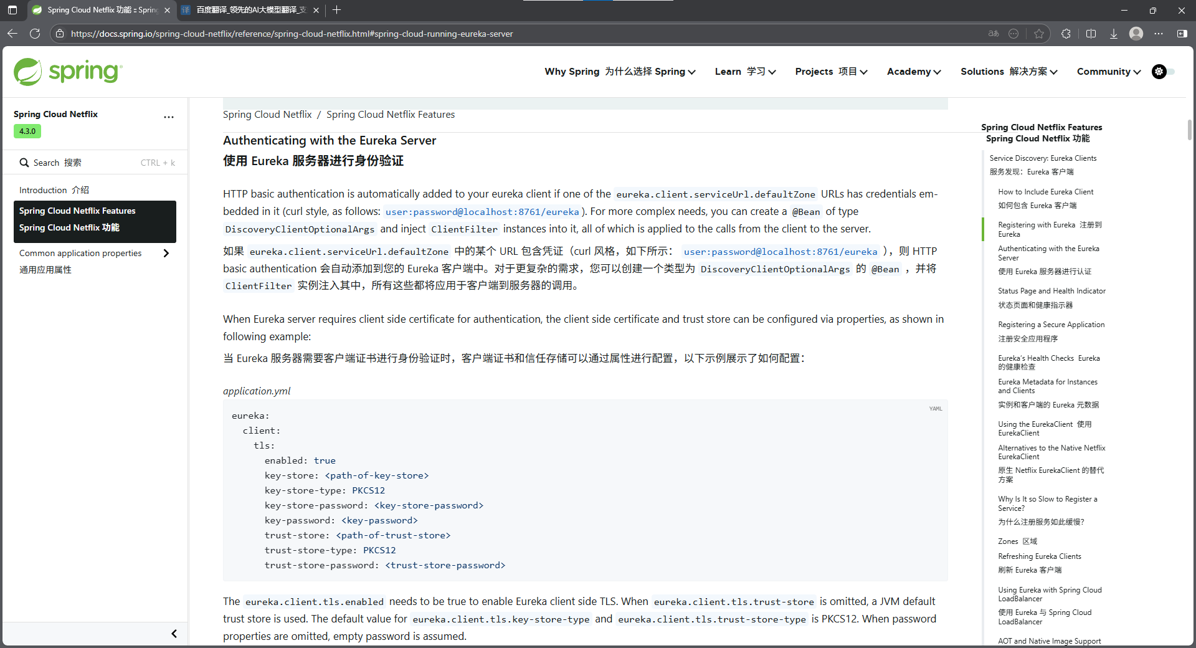Click the Spring Cloud Netflix breadcrumb link
This screenshot has height=648, width=1196.
point(267,114)
